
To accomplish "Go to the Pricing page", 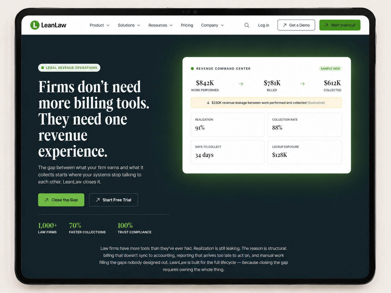I will [187, 25].
